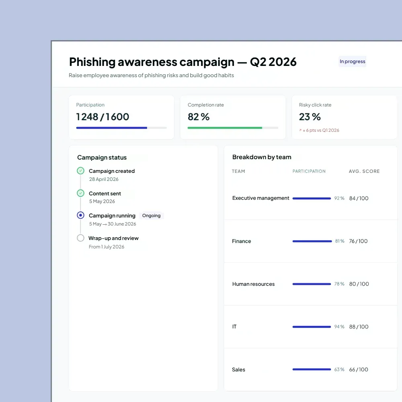Click the Breakdown by team heading
The height and width of the screenshot is (402, 402).
click(262, 157)
